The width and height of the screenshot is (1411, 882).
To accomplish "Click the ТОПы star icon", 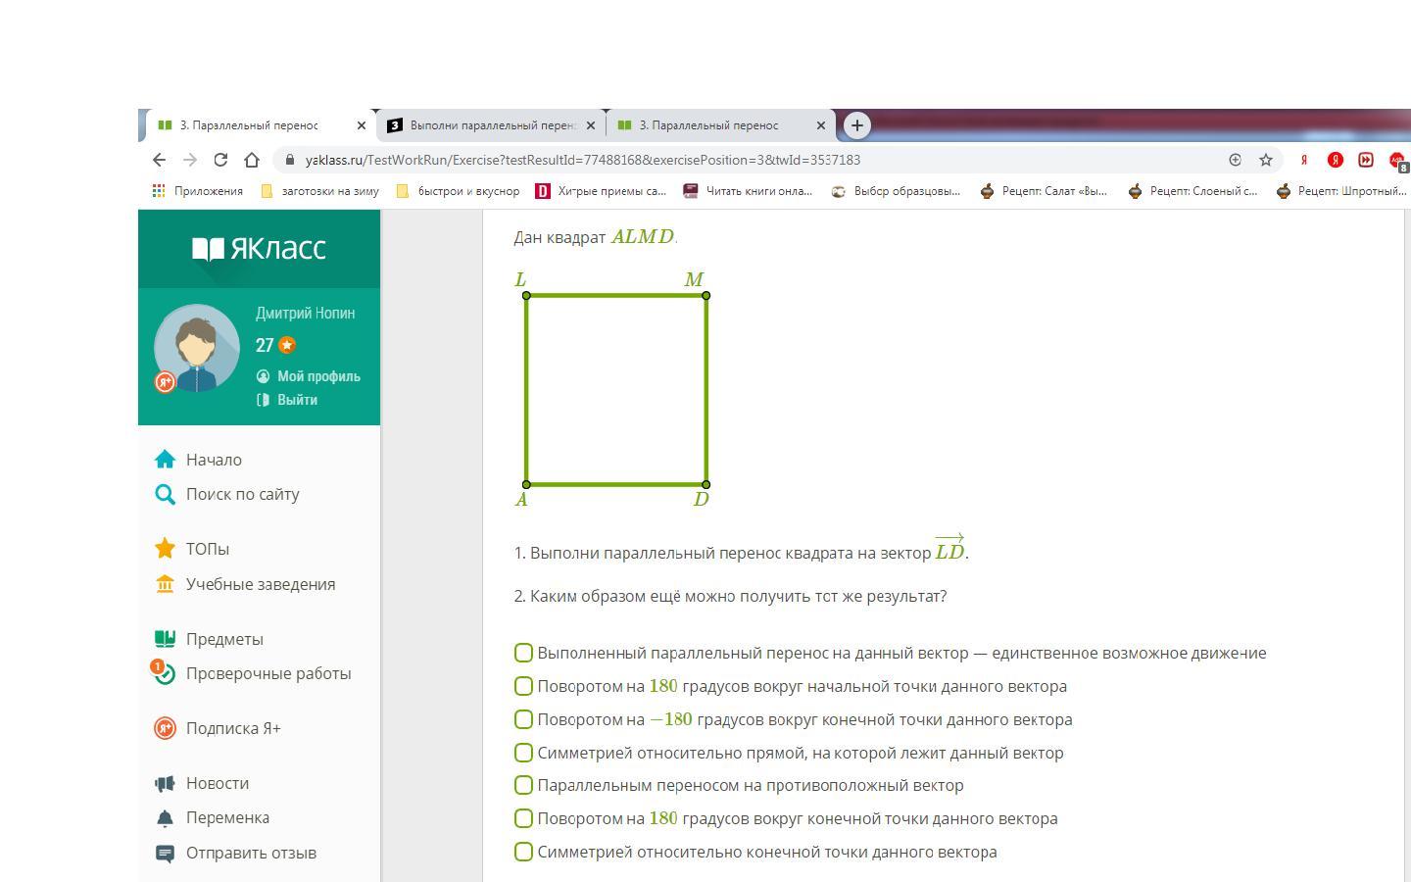I will [x=165, y=549].
